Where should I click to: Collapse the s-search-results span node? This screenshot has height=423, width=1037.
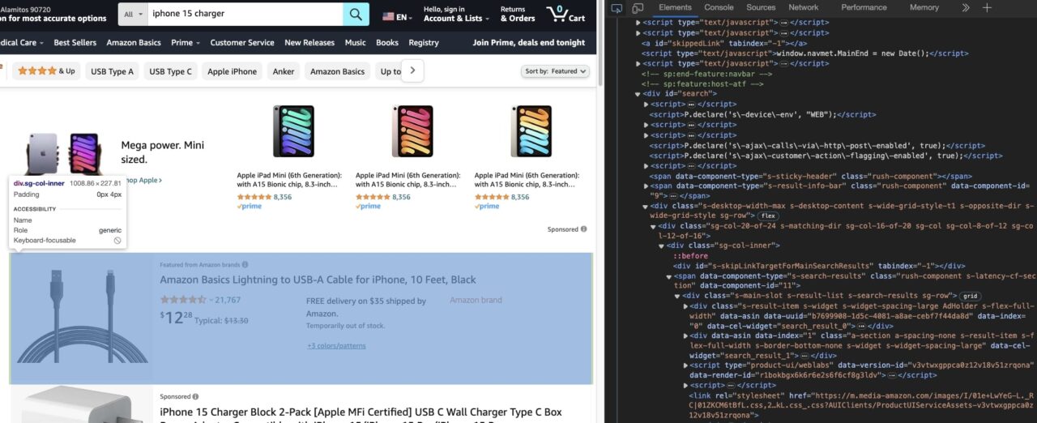[x=669, y=276]
